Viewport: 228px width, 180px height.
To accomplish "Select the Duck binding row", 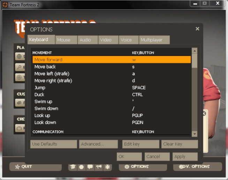I will (x=112, y=94).
